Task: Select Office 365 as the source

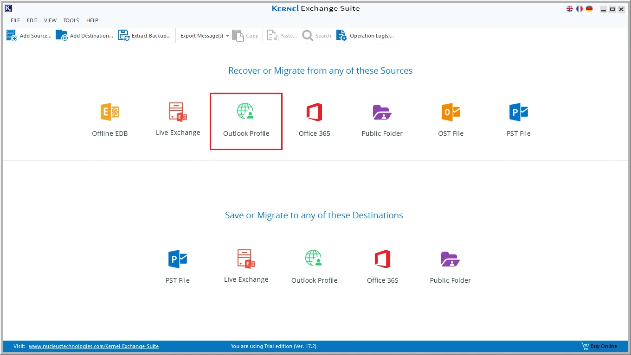Action: [x=315, y=120]
